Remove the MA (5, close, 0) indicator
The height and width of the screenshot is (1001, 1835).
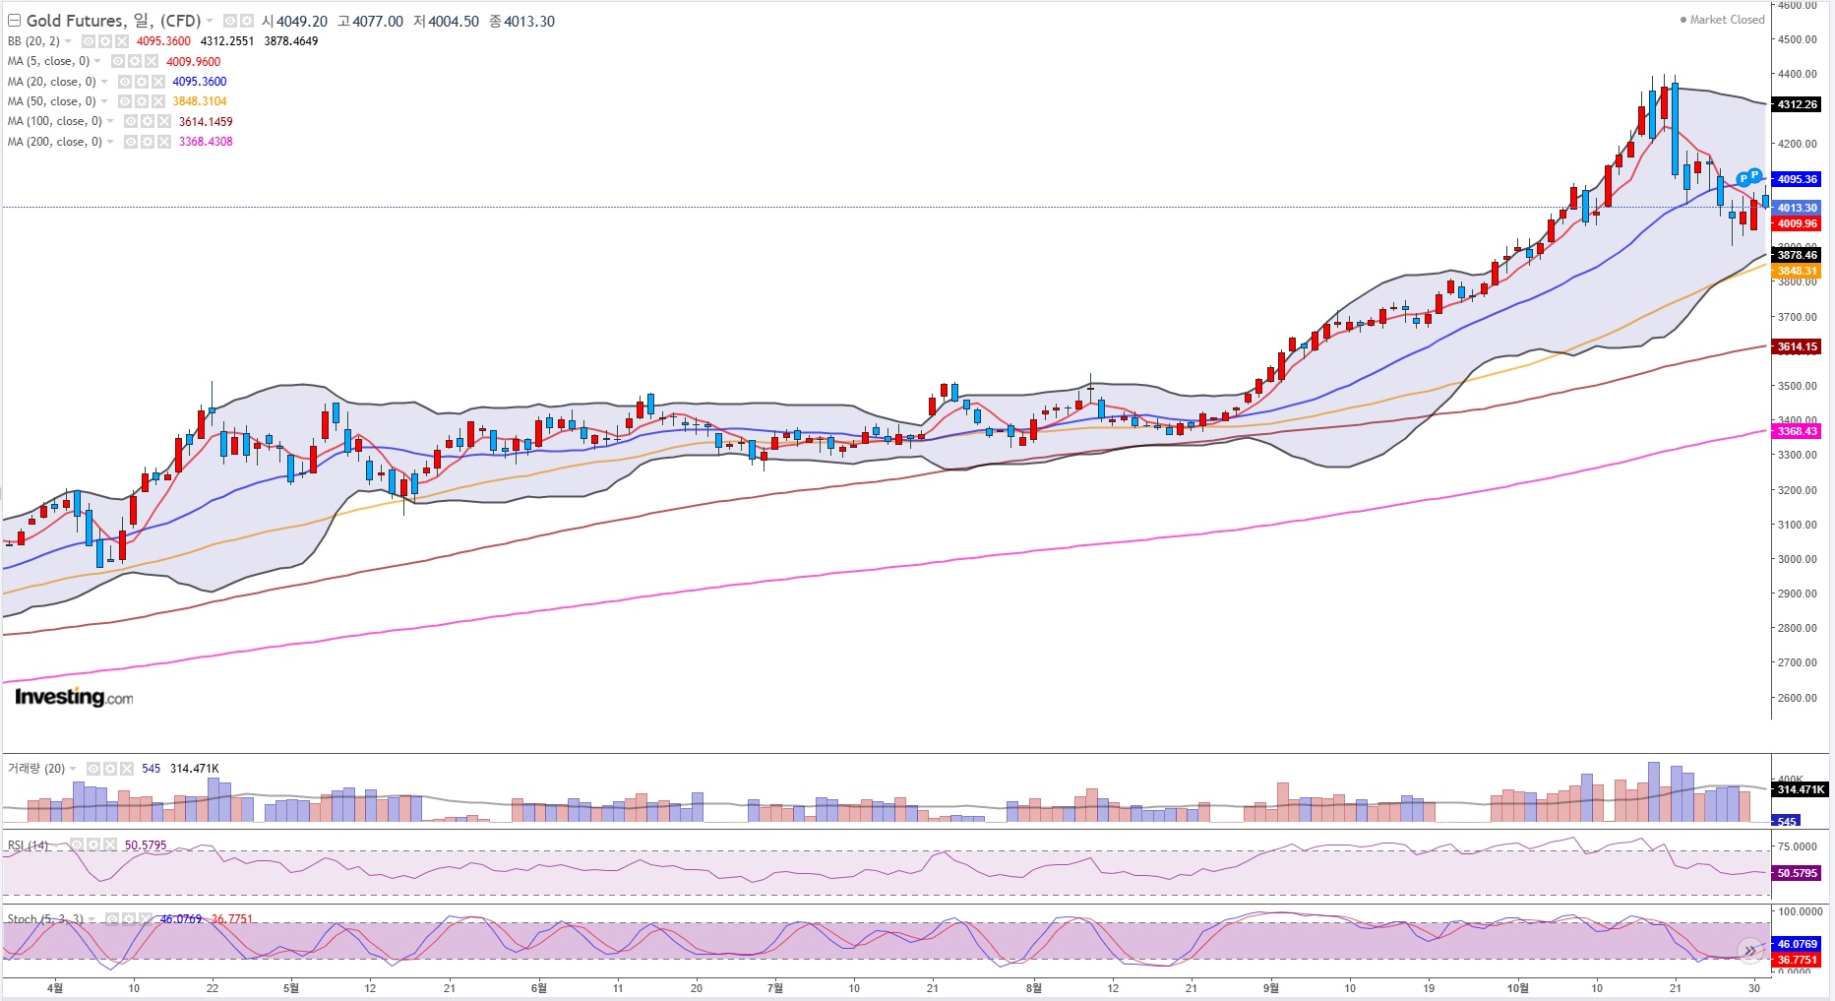(x=152, y=61)
